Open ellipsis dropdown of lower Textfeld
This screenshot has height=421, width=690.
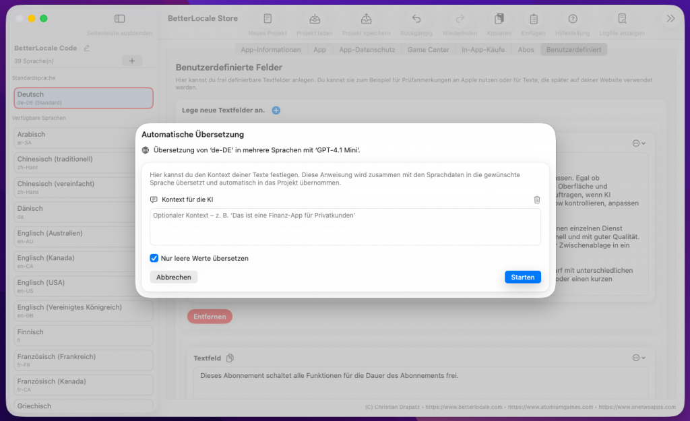point(638,358)
